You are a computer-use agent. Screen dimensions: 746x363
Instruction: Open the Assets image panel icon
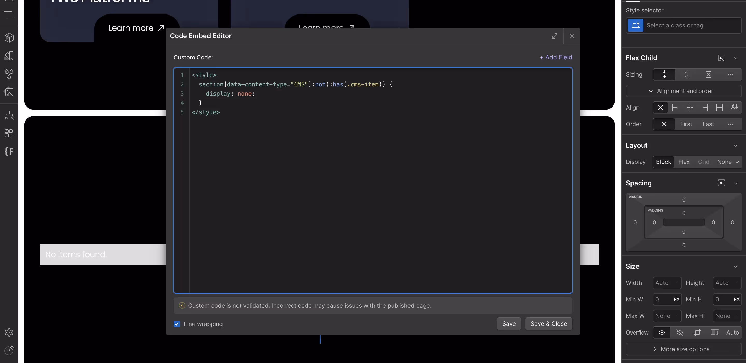point(9,92)
